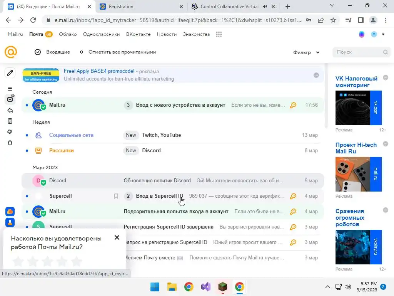Open Free! Apply BASE4 promocode ad link

pos(99,71)
